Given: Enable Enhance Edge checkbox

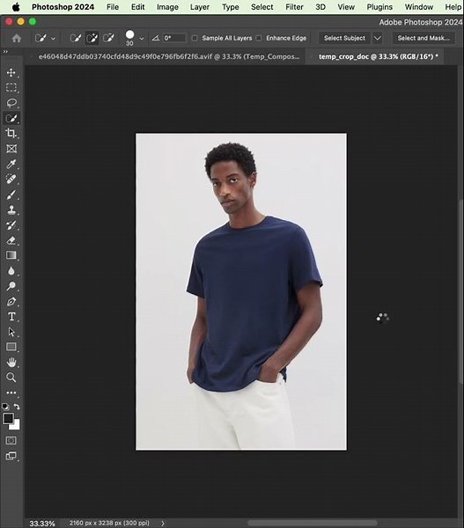Looking at the screenshot, I should (x=259, y=38).
